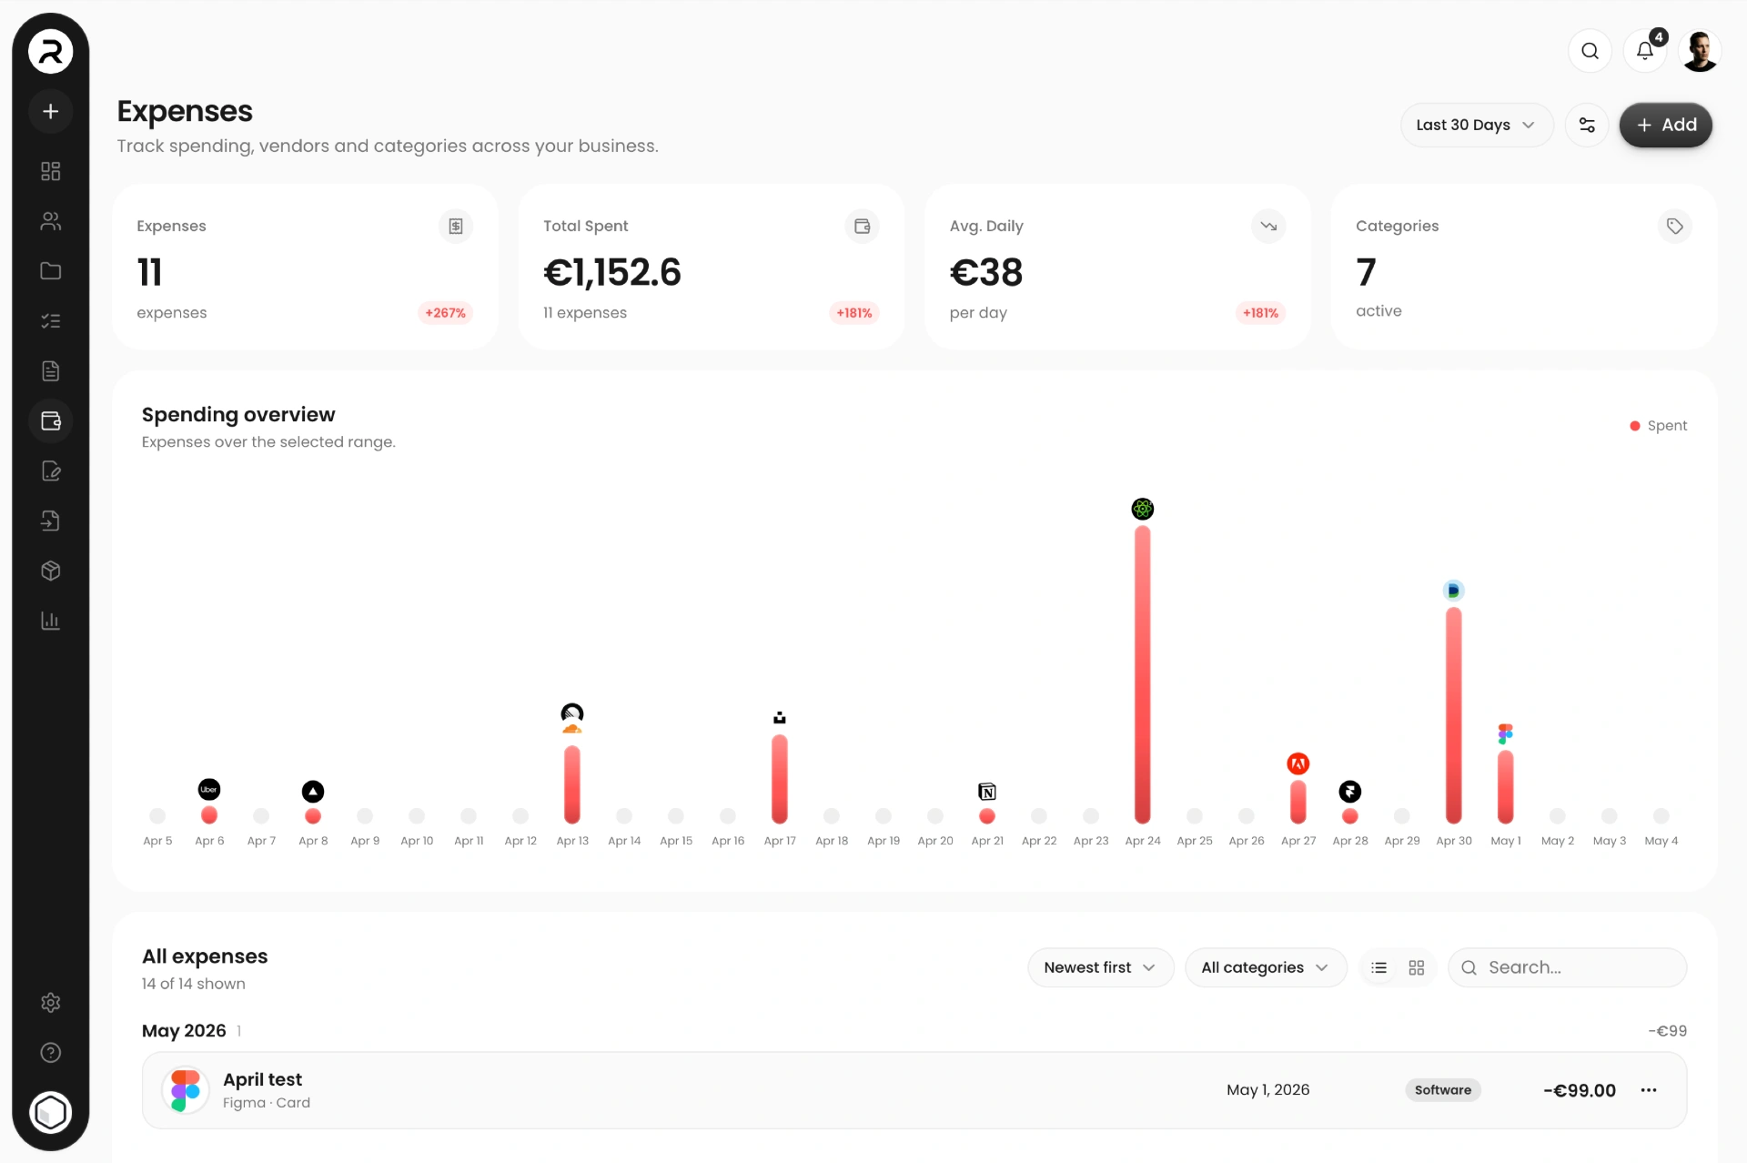
Task: Click the Total Spent wallet card icon
Action: click(862, 226)
